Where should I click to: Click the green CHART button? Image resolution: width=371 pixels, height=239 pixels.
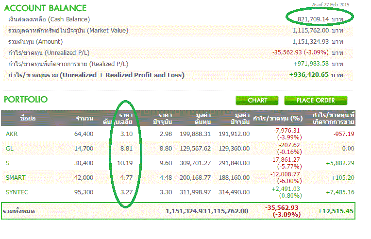coord(257,101)
